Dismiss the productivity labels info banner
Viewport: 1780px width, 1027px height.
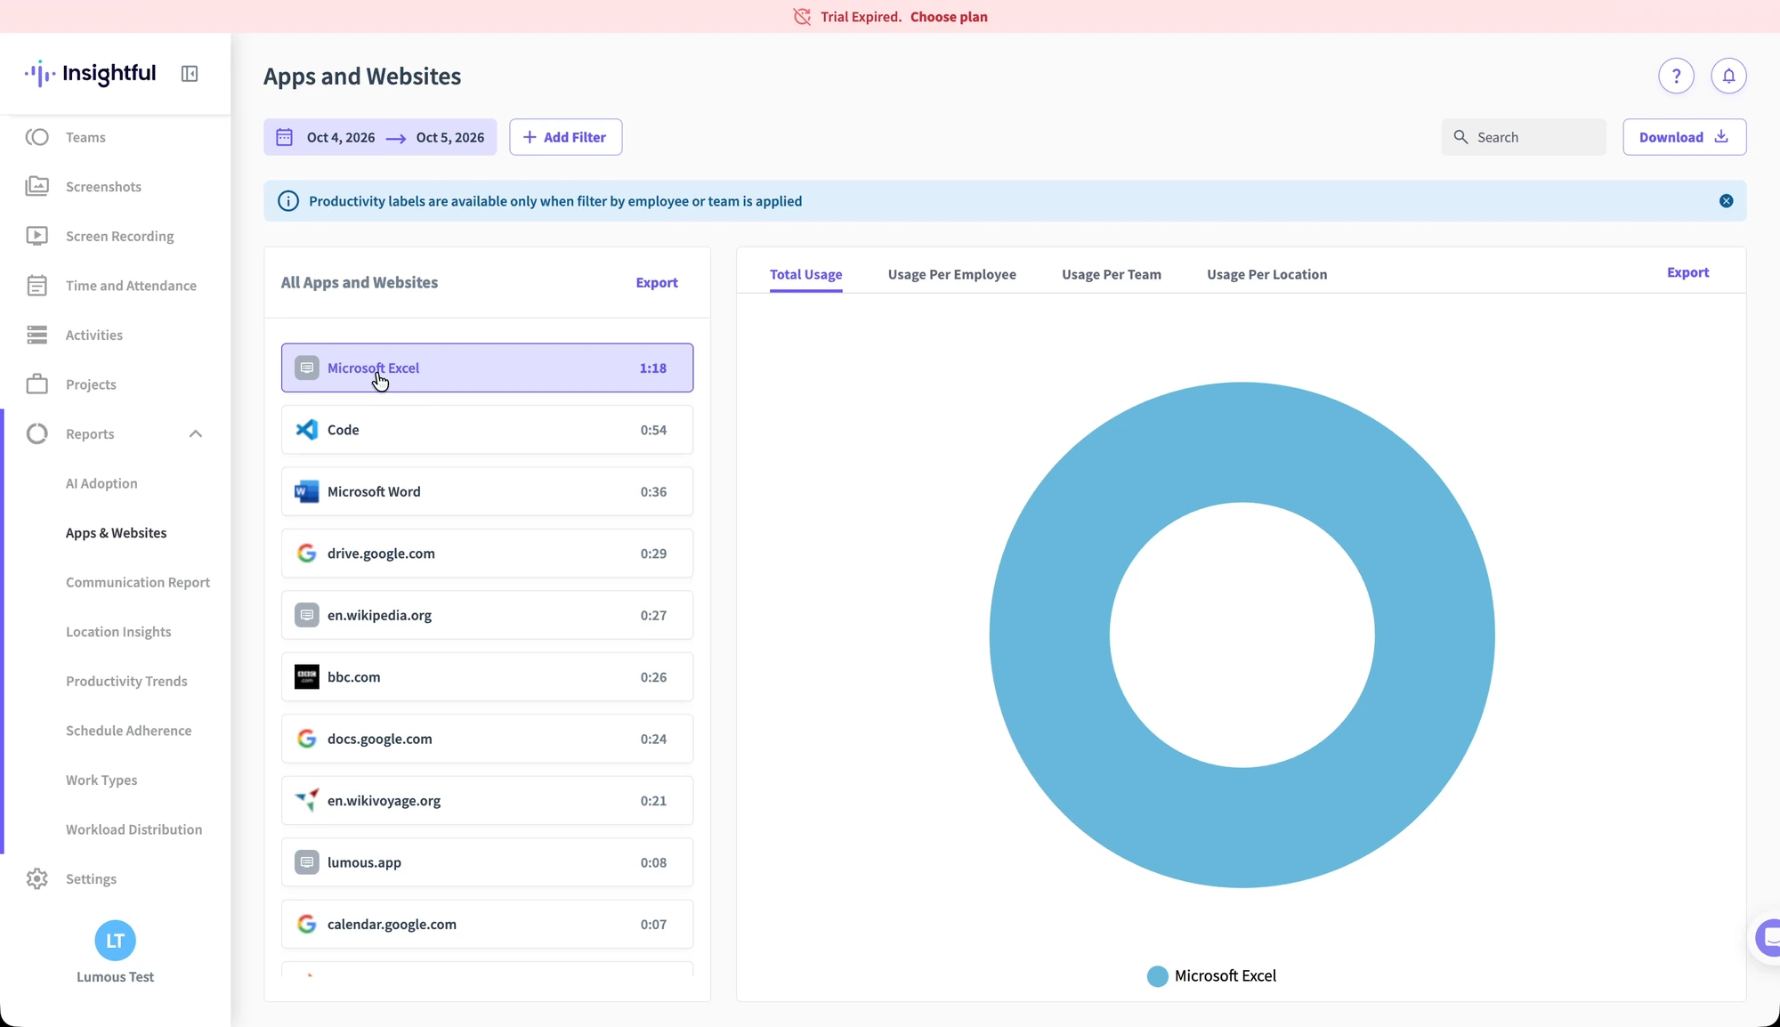coord(1726,201)
